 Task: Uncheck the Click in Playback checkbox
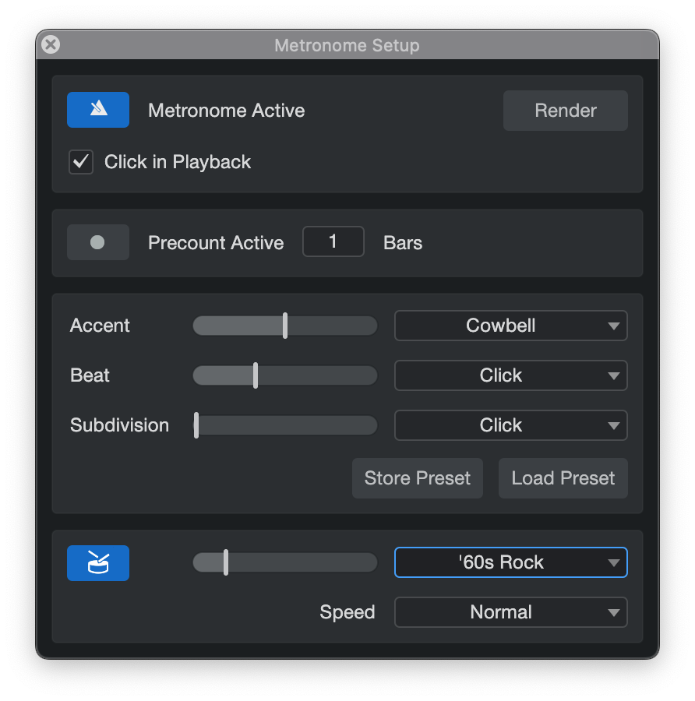[x=81, y=162]
